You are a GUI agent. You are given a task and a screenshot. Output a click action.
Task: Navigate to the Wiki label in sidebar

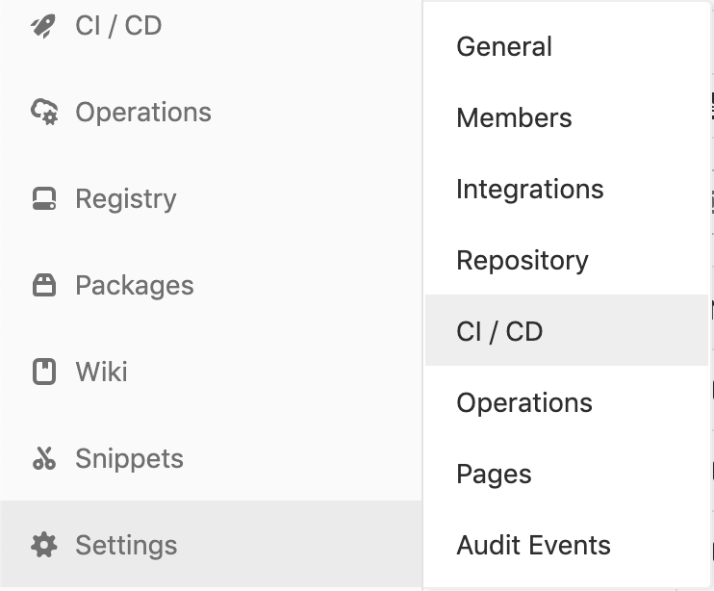point(101,373)
